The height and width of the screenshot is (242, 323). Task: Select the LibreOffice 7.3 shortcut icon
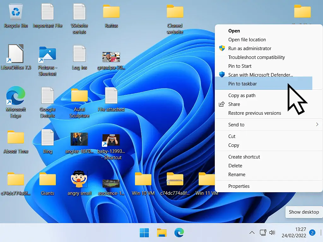pyautogui.click(x=15, y=54)
